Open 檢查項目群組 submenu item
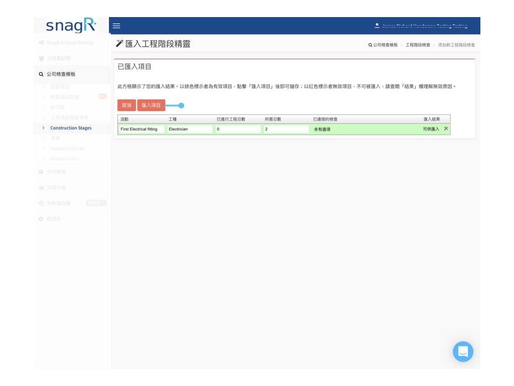 coord(65,97)
